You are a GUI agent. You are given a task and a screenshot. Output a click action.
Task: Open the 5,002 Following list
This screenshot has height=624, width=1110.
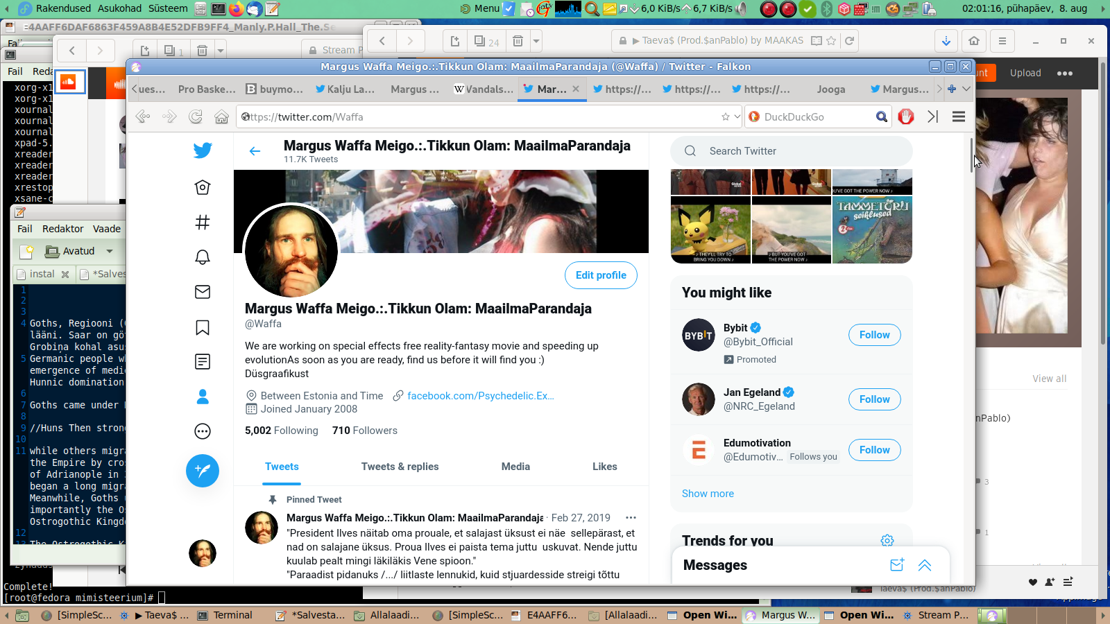(281, 431)
